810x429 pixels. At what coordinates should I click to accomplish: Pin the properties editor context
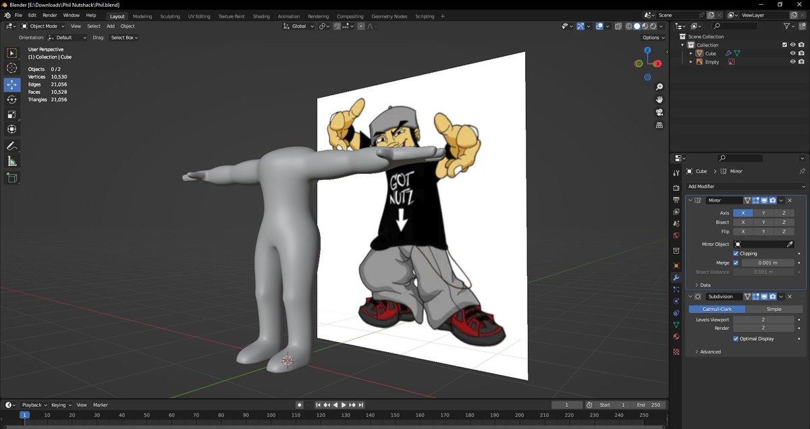click(x=802, y=171)
